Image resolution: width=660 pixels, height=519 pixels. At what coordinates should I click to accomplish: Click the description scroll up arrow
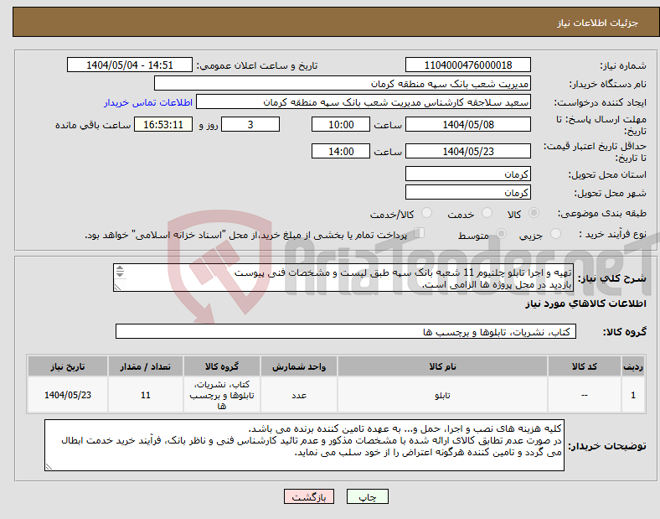click(x=120, y=268)
